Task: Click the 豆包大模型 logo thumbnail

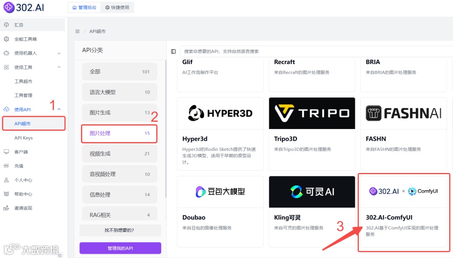Action: click(220, 192)
